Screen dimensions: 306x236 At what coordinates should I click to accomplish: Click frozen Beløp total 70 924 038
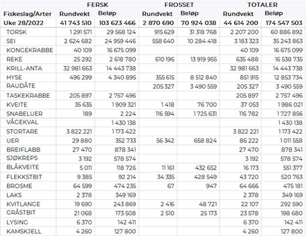198,22
